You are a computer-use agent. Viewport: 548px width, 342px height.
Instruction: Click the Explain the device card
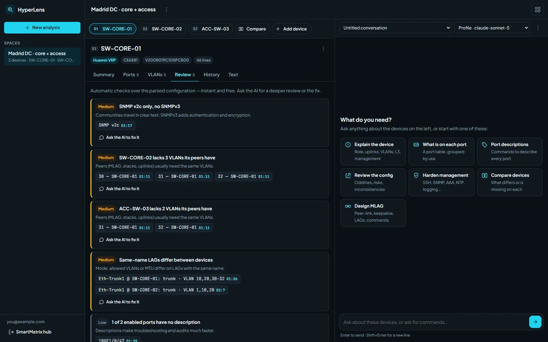[x=373, y=152]
